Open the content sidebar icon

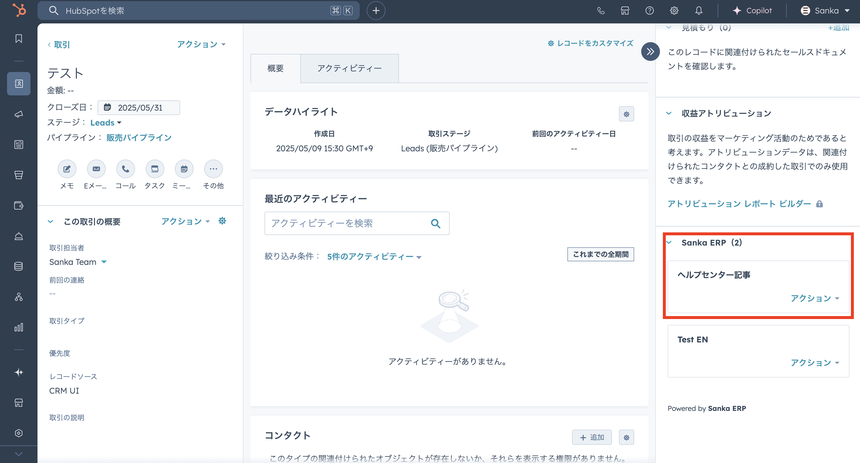tap(19, 145)
